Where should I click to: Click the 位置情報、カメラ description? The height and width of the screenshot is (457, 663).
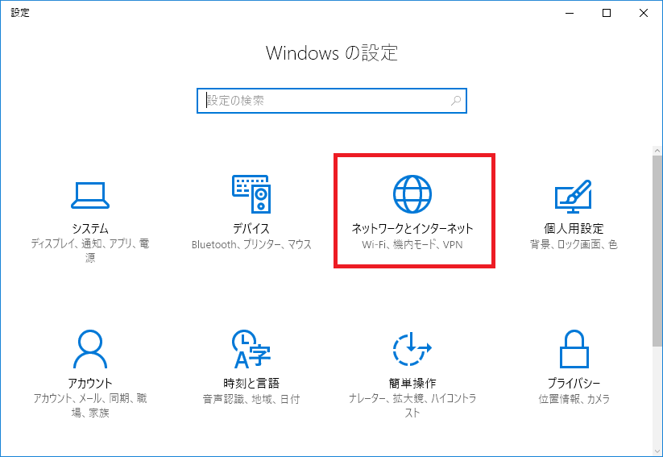point(574,399)
